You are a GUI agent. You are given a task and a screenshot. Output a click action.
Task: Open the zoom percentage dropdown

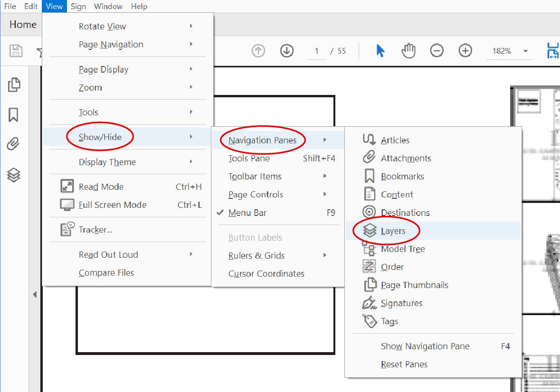point(525,50)
